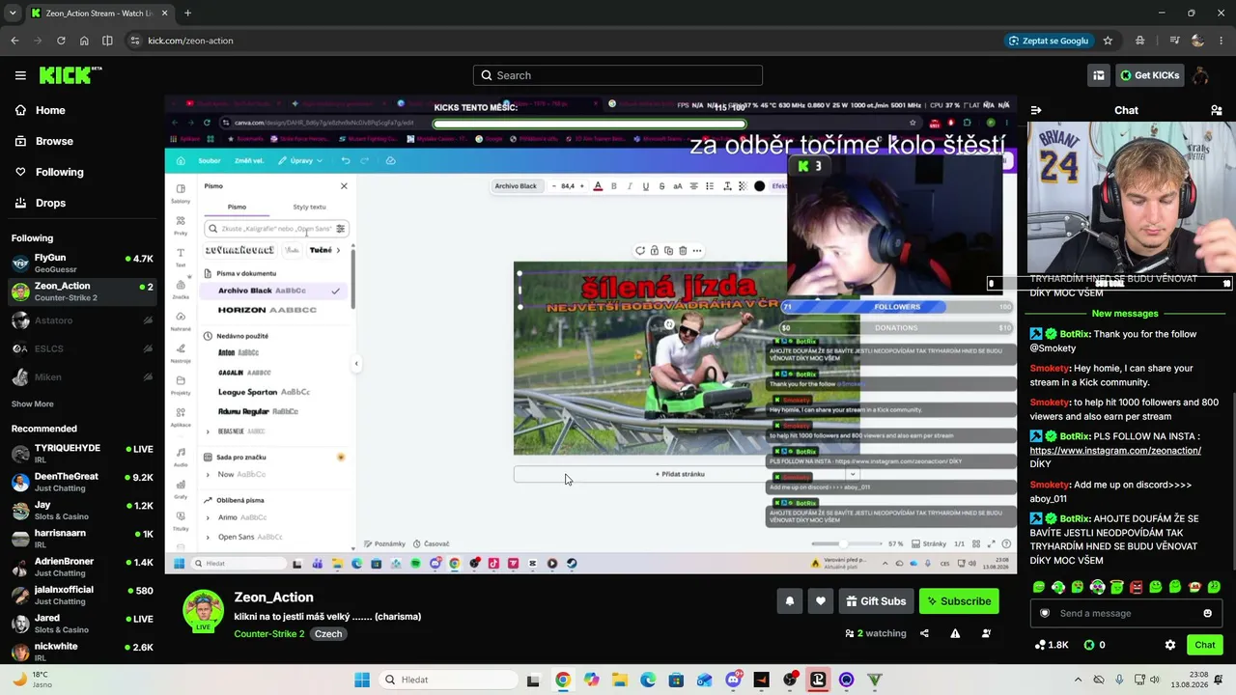Open ESLCS channel in sidebar
The height and width of the screenshot is (695, 1236).
click(82, 348)
